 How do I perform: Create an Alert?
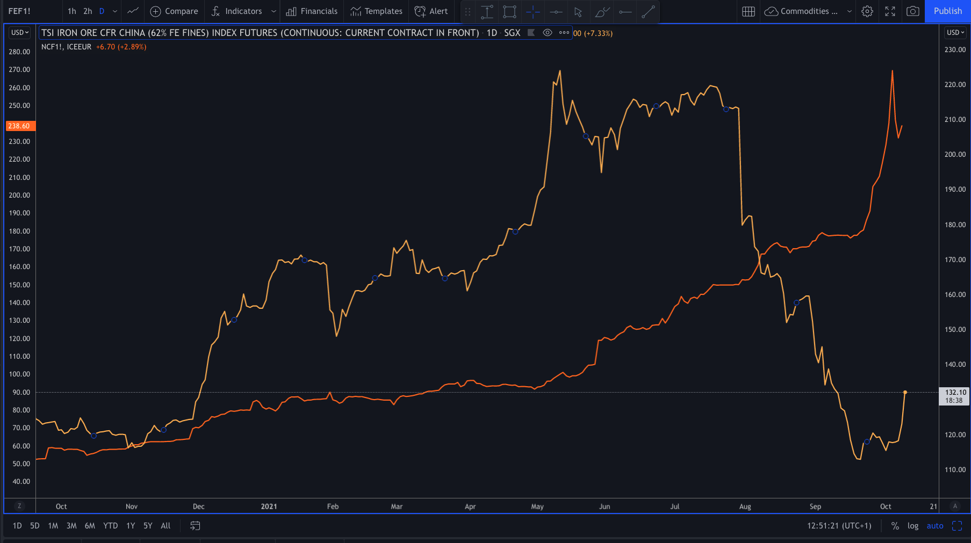click(431, 11)
